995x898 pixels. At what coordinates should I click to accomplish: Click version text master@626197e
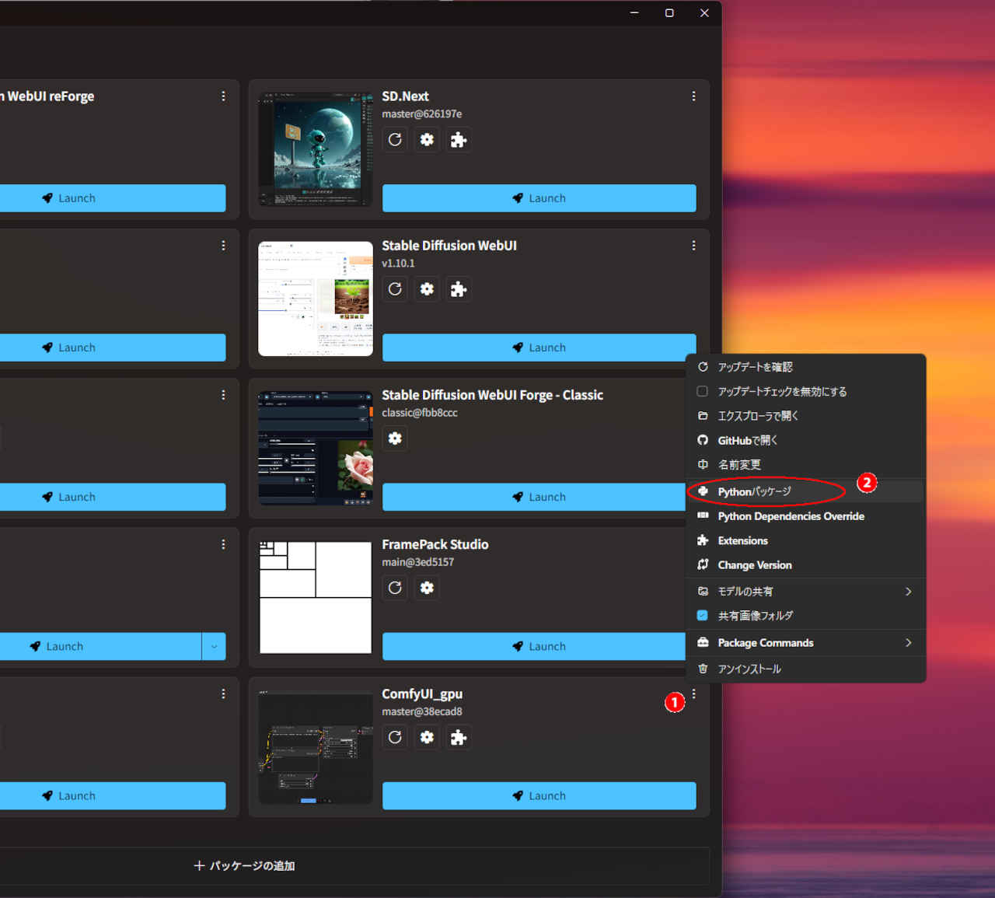point(422,114)
